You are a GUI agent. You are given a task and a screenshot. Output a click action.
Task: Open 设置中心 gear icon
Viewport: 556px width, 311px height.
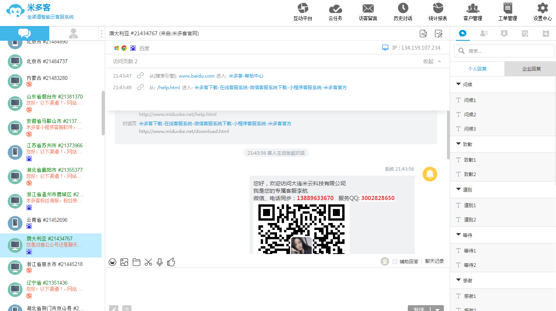tap(542, 12)
